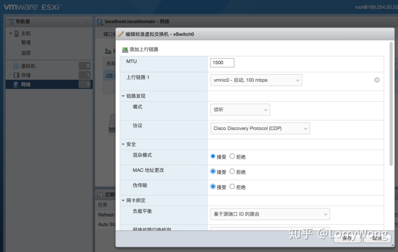Click the Task (任务) column header
Screen dimensions: 398x252
[103, 205]
